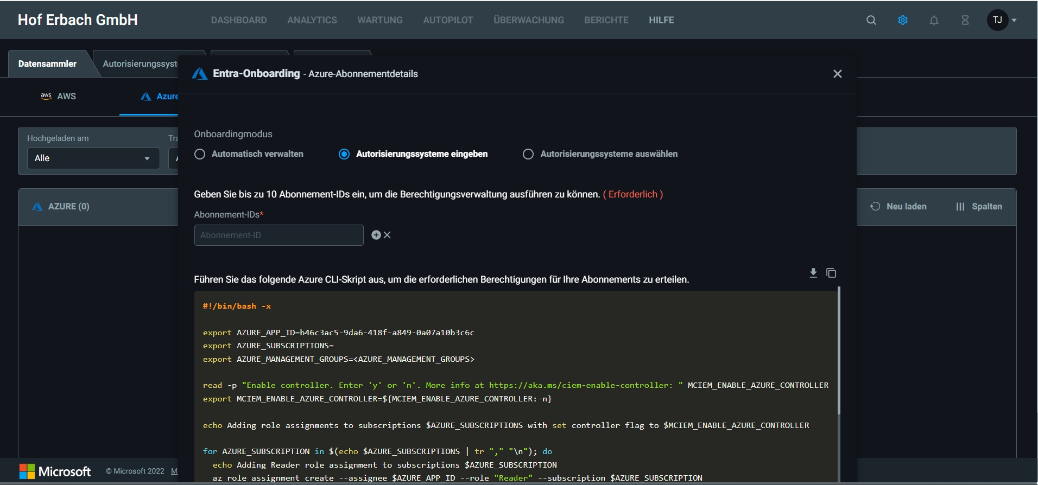
Task: Expand the user menu arrow beside TJ
Action: click(1014, 21)
